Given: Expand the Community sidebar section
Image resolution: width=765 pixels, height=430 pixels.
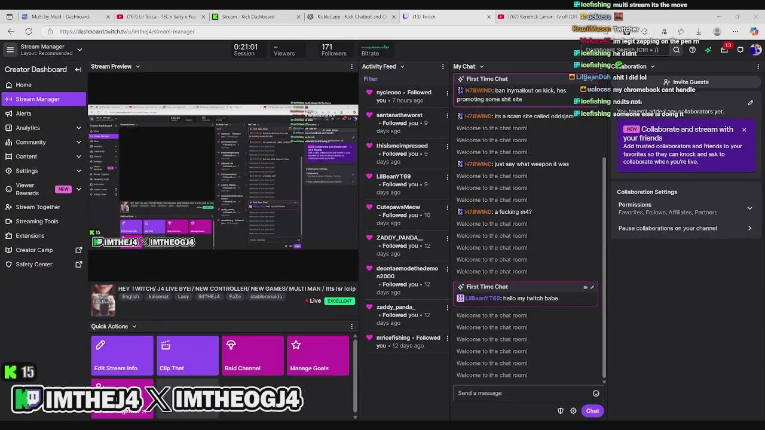Looking at the screenshot, I should pyautogui.click(x=78, y=142).
